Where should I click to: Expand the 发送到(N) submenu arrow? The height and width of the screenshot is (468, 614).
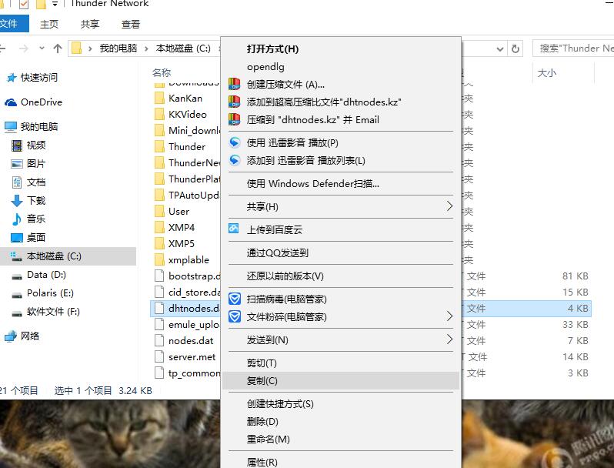pyautogui.click(x=449, y=339)
